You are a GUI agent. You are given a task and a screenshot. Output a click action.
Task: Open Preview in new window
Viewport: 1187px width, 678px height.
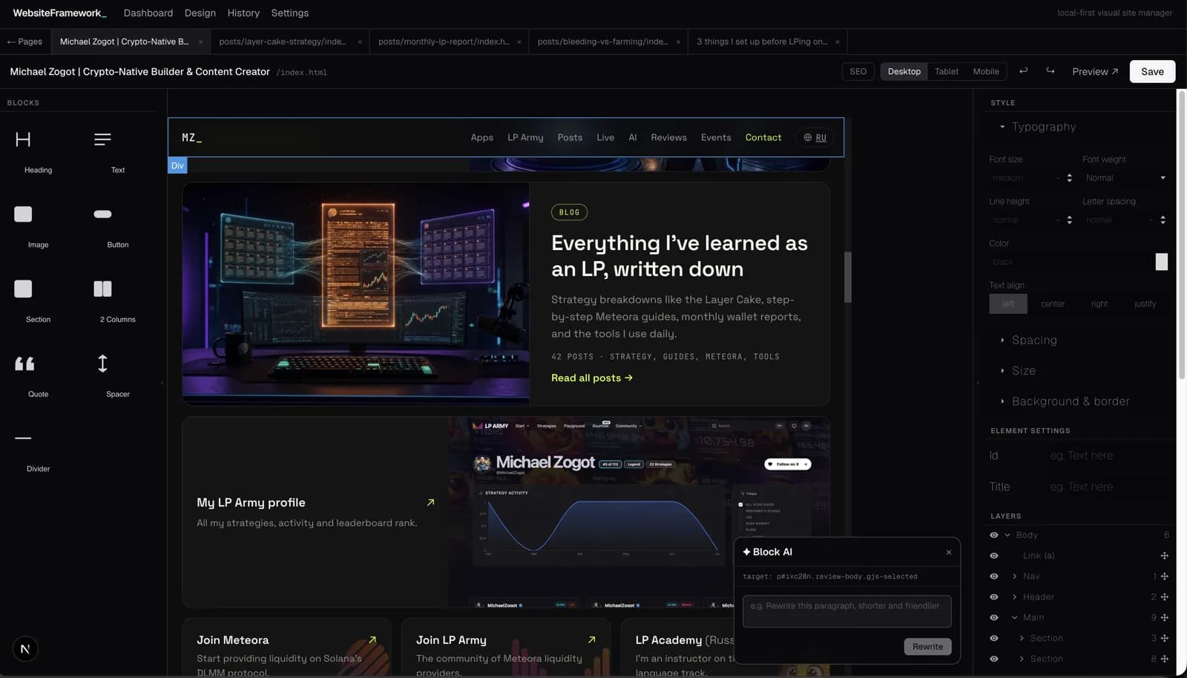pyautogui.click(x=1095, y=71)
